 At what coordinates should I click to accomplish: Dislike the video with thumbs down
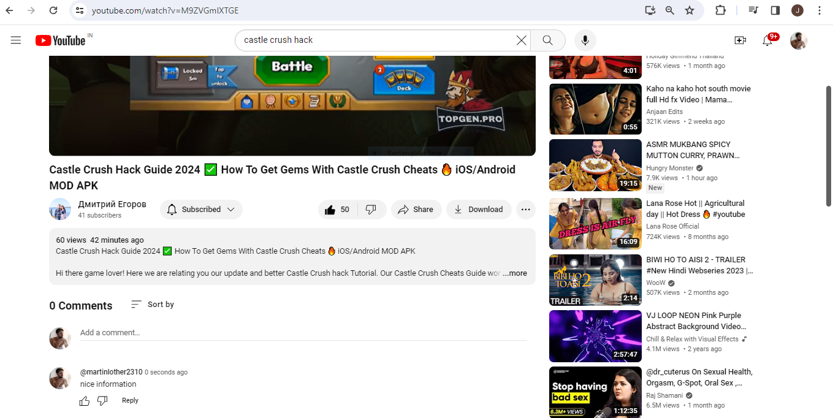click(x=371, y=210)
